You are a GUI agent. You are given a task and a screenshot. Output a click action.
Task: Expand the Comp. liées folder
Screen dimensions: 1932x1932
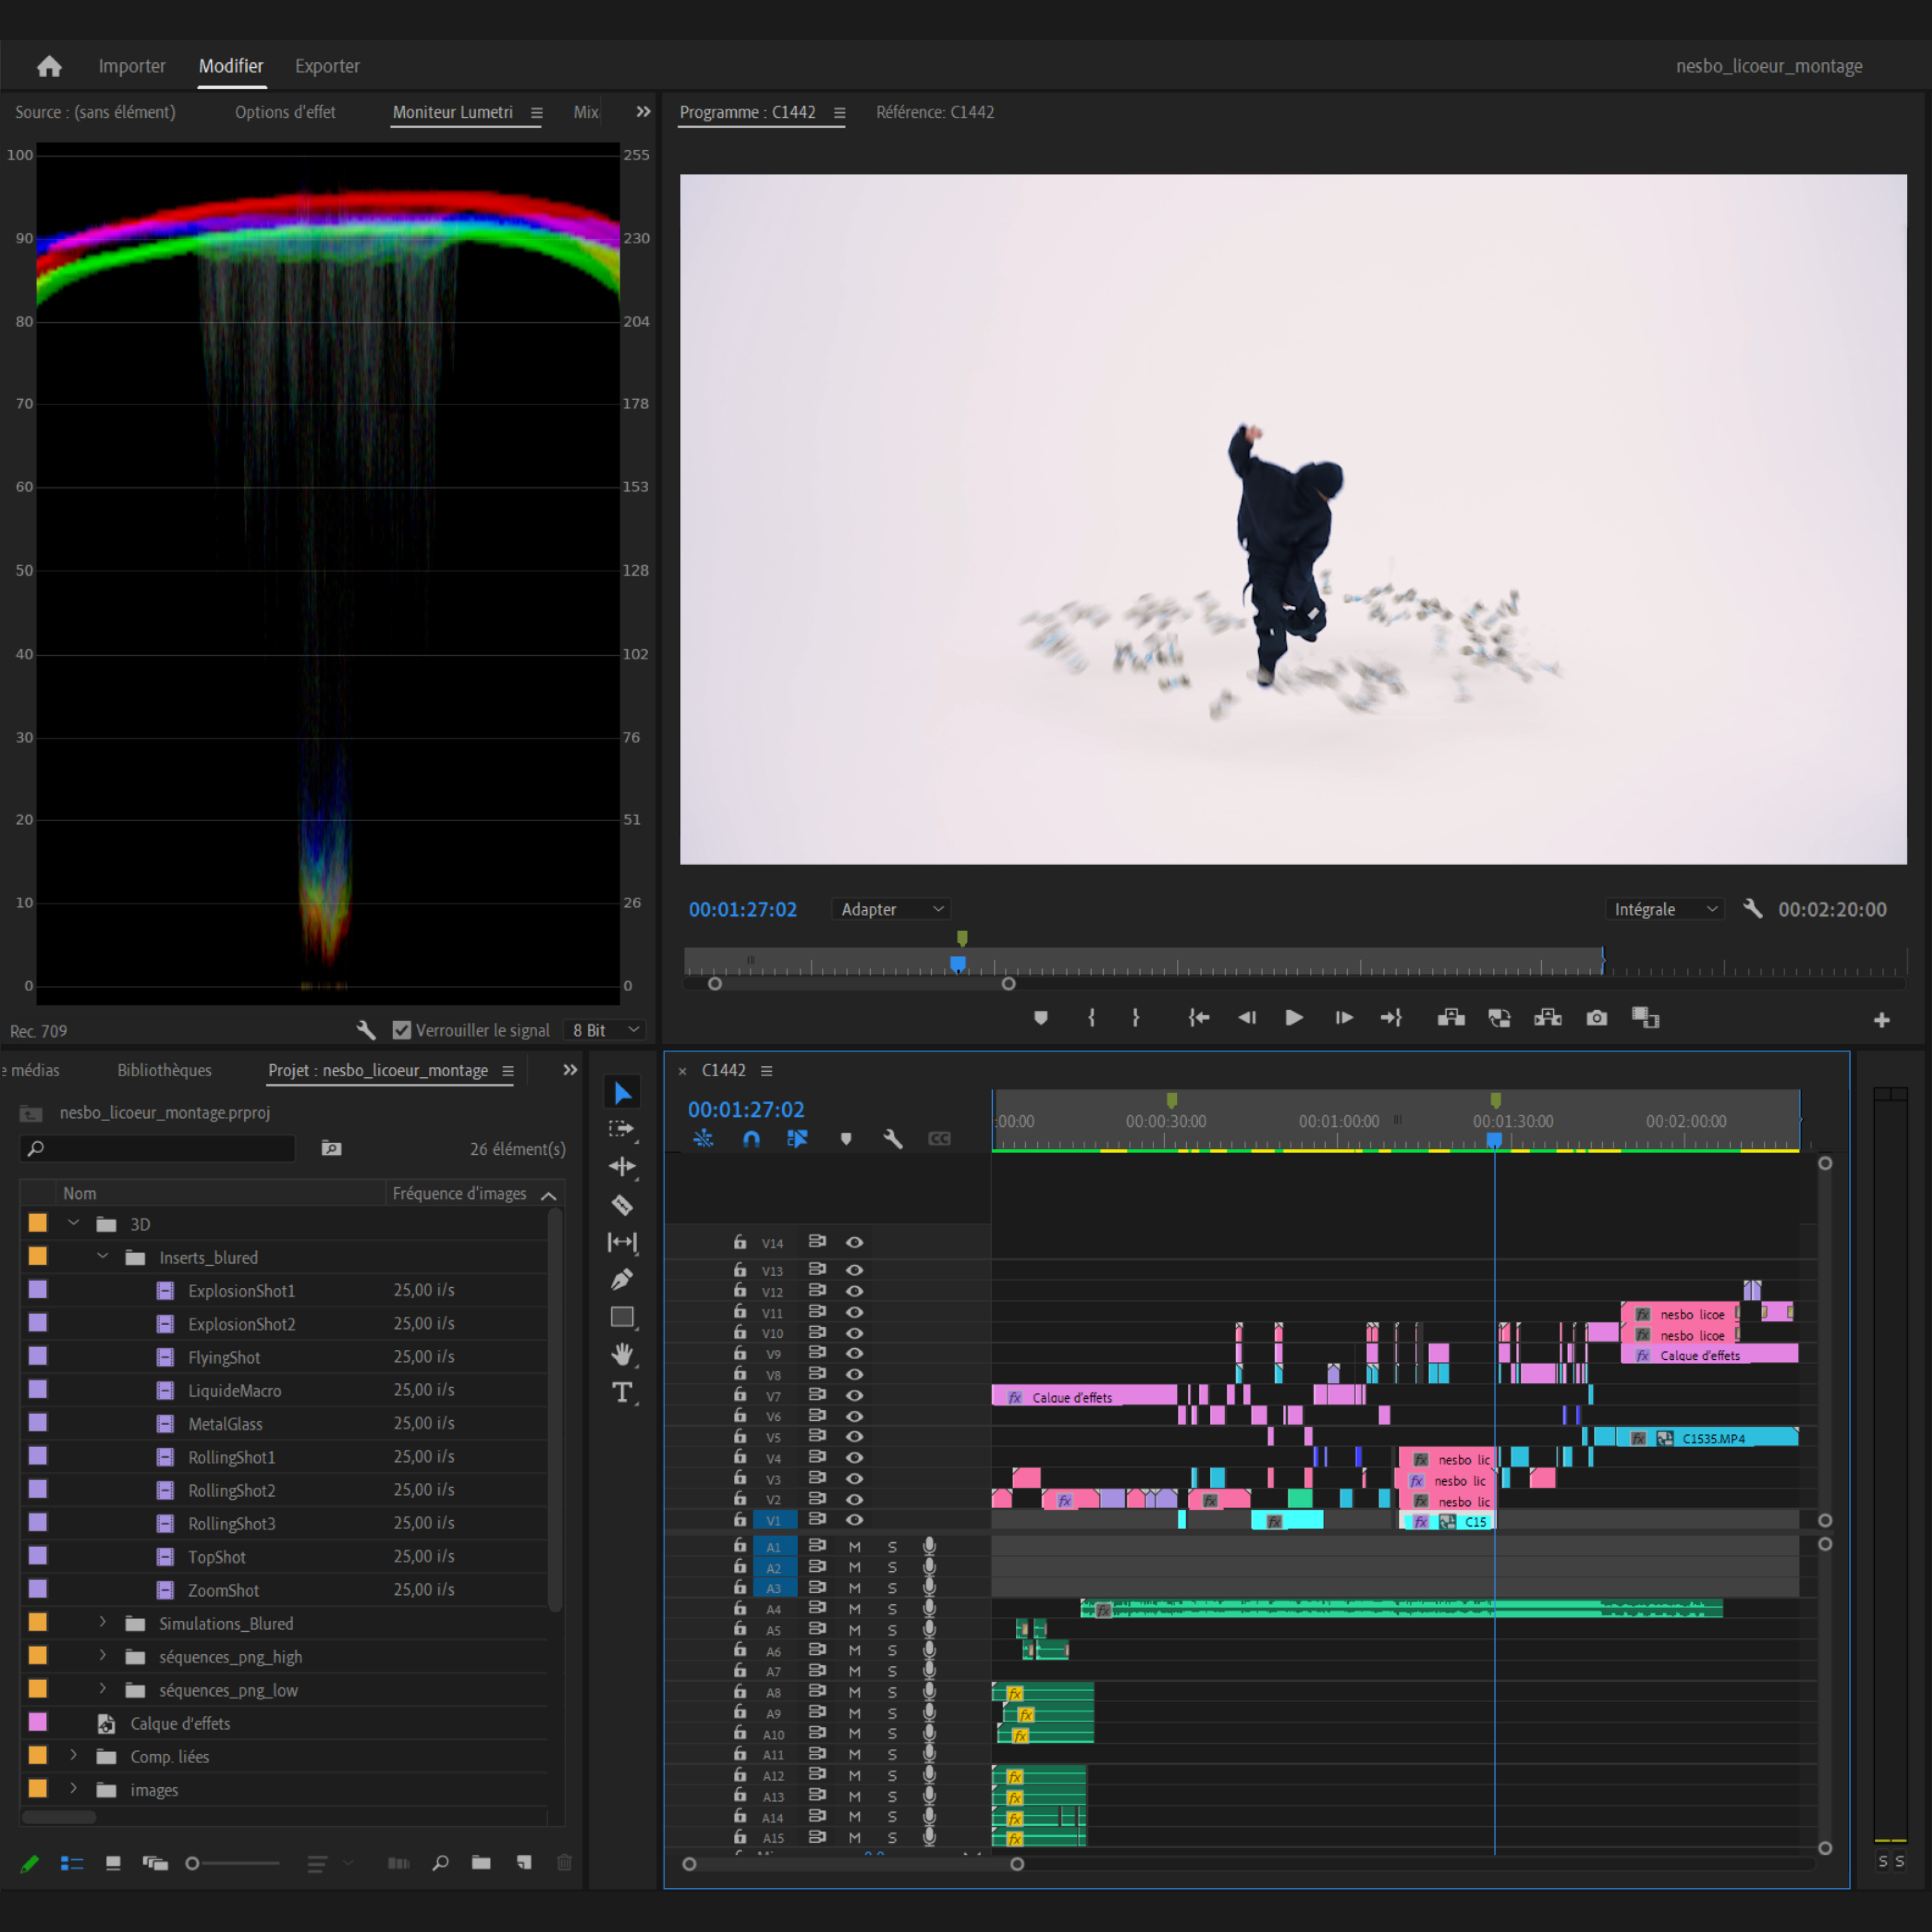[x=73, y=1756]
